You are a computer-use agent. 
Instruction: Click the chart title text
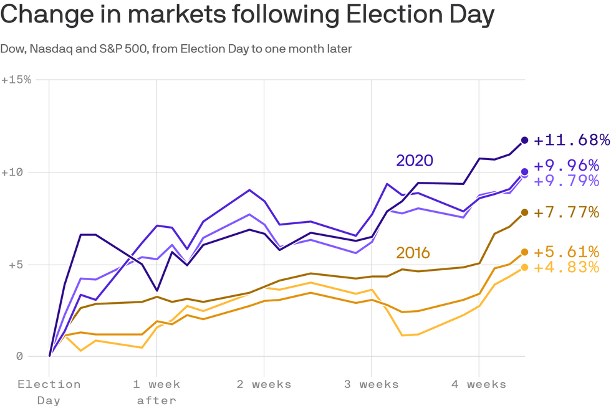(x=248, y=14)
